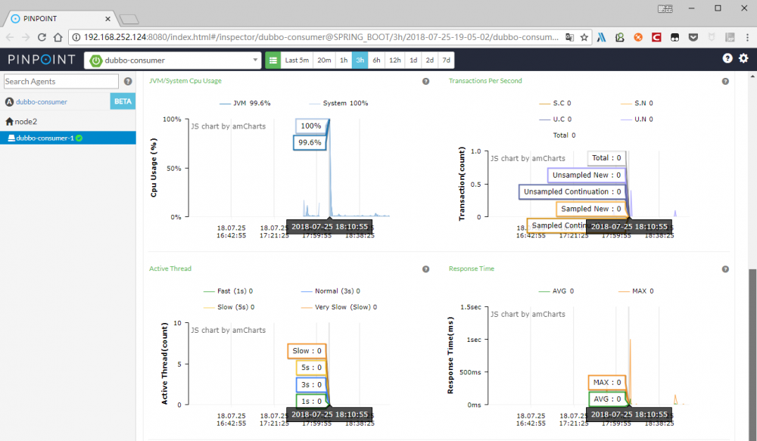The image size is (757, 441).
Task: Click JS chart by amCharts link in Response Time chart
Action: pyautogui.click(x=528, y=314)
